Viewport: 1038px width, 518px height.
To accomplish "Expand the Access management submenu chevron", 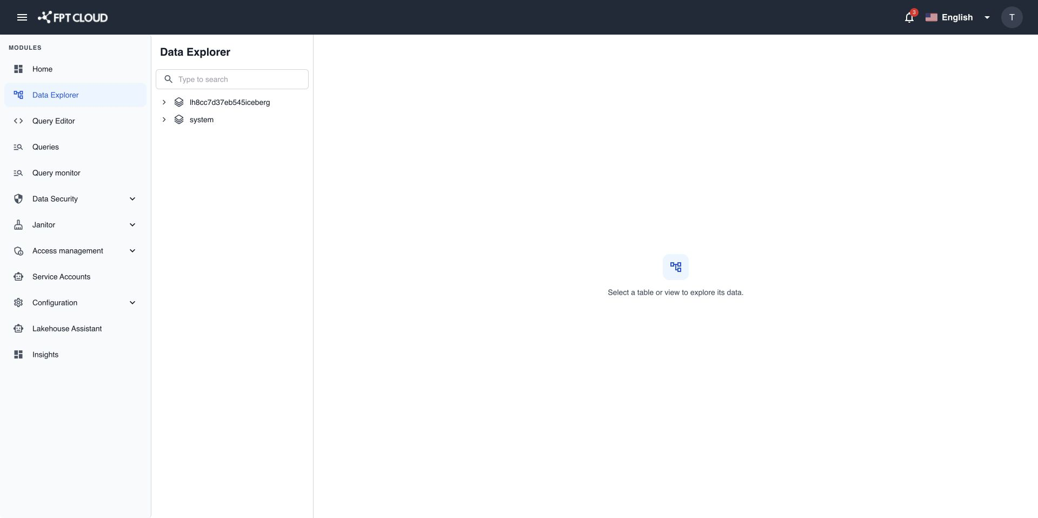I will (132, 251).
